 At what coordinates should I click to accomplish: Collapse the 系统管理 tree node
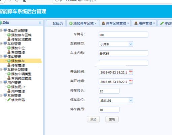click(x=1, y=95)
